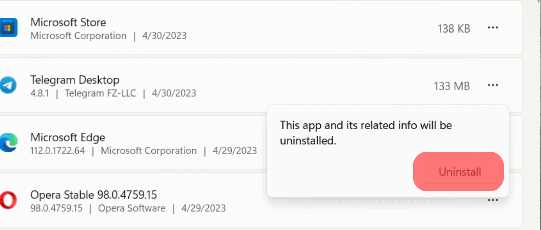This screenshot has height=230, width=541.
Task: Click the Microsoft Store app icon
Action: click(x=8, y=28)
